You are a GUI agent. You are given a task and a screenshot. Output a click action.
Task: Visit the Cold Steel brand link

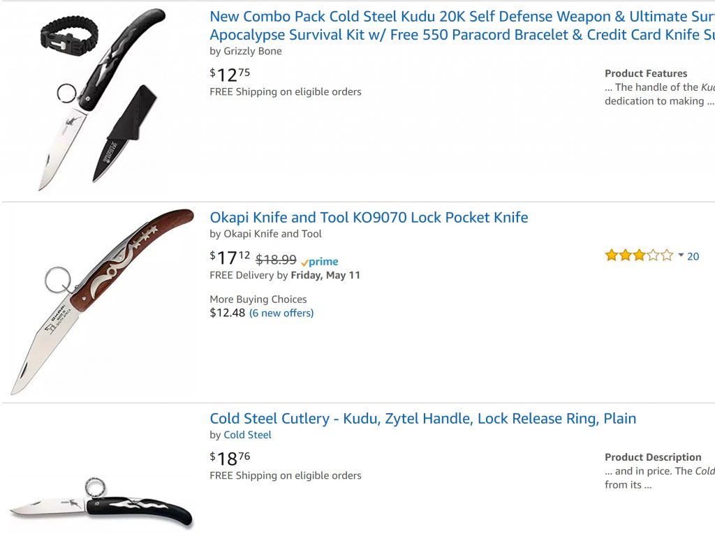pyautogui.click(x=247, y=435)
